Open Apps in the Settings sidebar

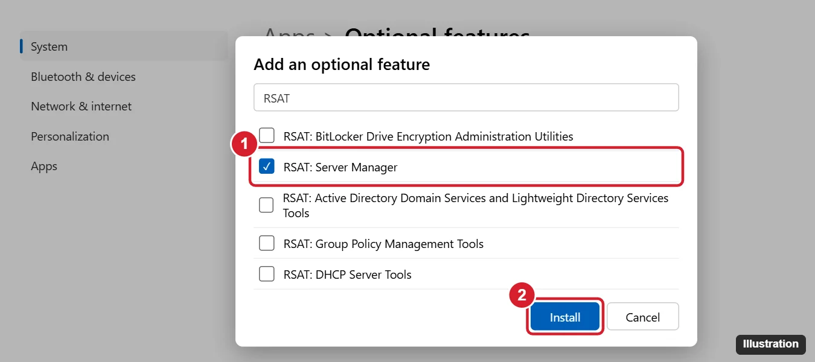[44, 166]
